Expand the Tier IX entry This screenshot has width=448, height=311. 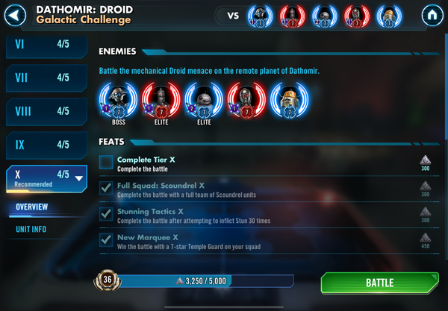click(x=46, y=145)
